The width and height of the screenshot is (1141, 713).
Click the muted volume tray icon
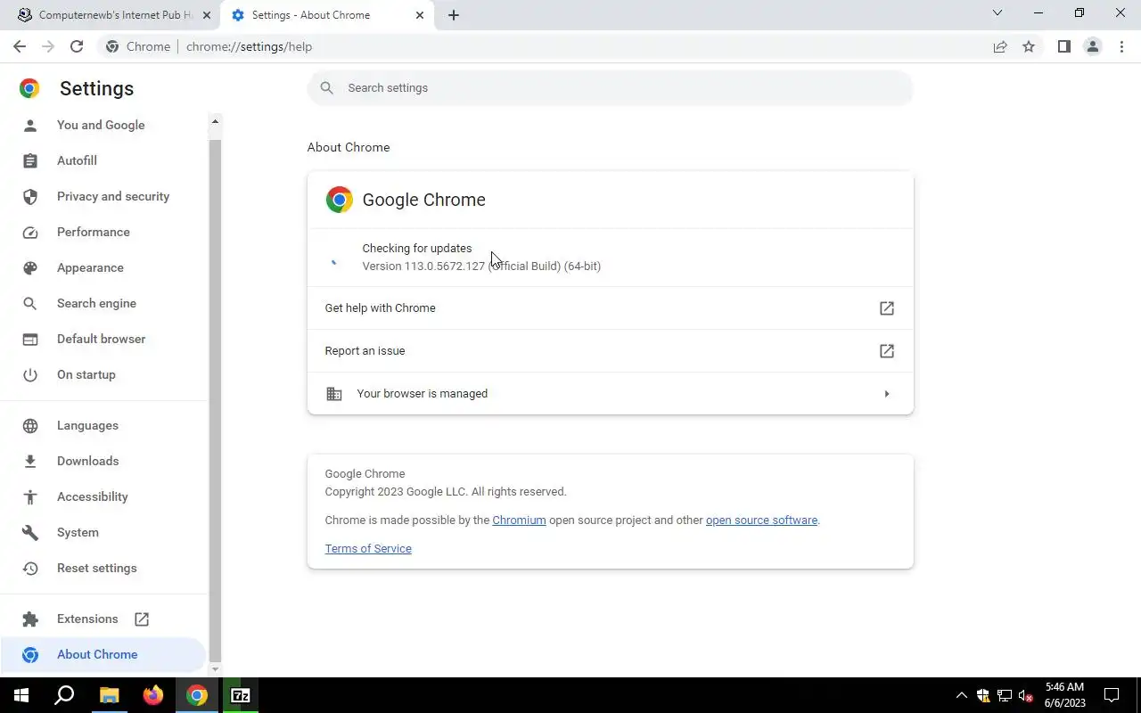[x=1026, y=695]
